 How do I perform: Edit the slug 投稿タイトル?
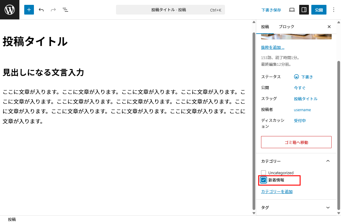tap(306, 99)
